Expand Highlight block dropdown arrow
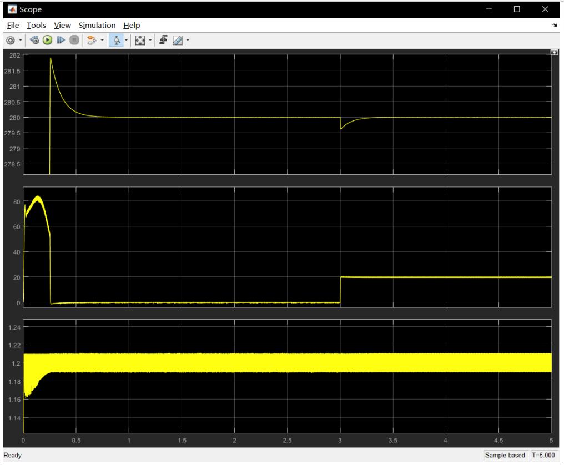This screenshot has height=465, width=564. pyautogui.click(x=102, y=41)
